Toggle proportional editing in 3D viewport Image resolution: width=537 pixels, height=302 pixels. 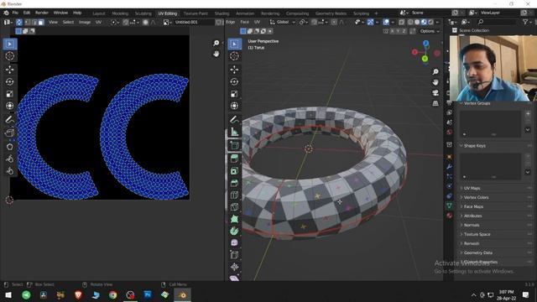click(334, 23)
